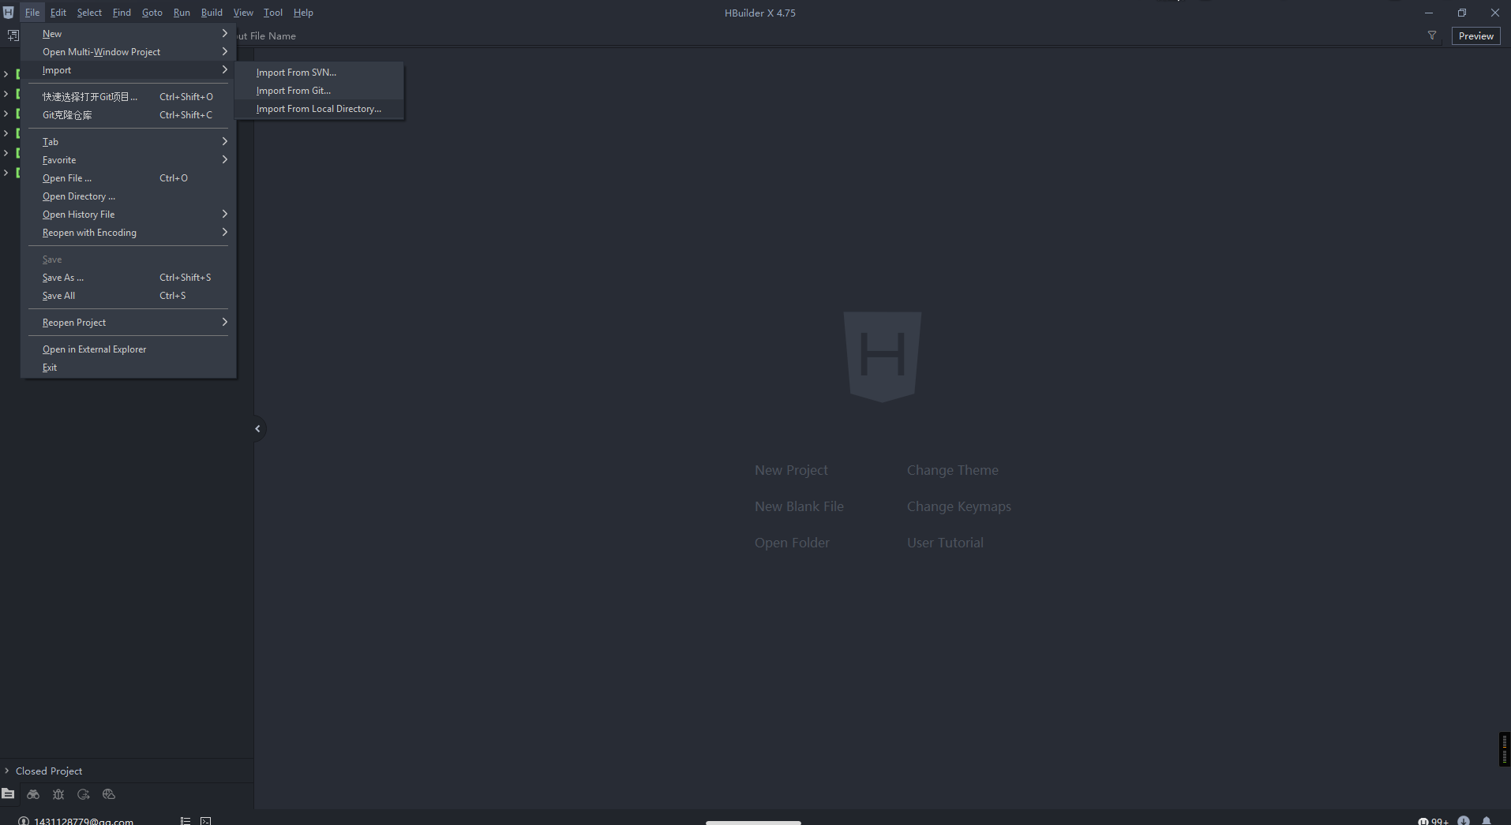This screenshot has height=825, width=1511.
Task: Open the bug debug panel icon
Action: click(58, 794)
